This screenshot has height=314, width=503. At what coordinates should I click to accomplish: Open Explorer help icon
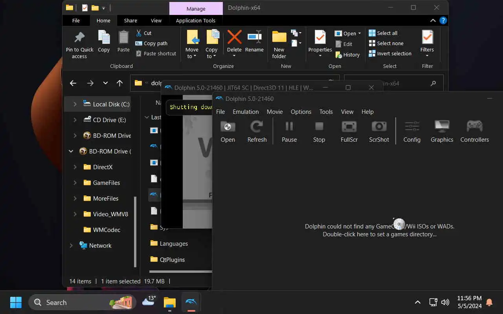[x=443, y=20]
